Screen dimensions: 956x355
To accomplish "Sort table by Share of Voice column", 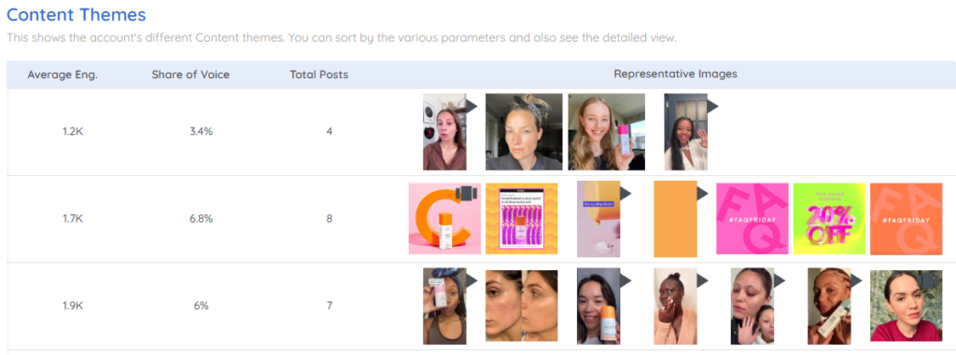I will click(190, 75).
